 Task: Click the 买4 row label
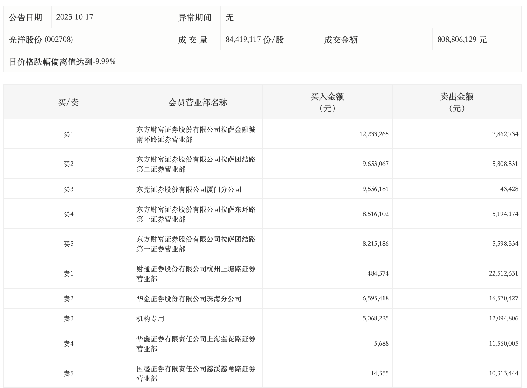[x=68, y=214]
